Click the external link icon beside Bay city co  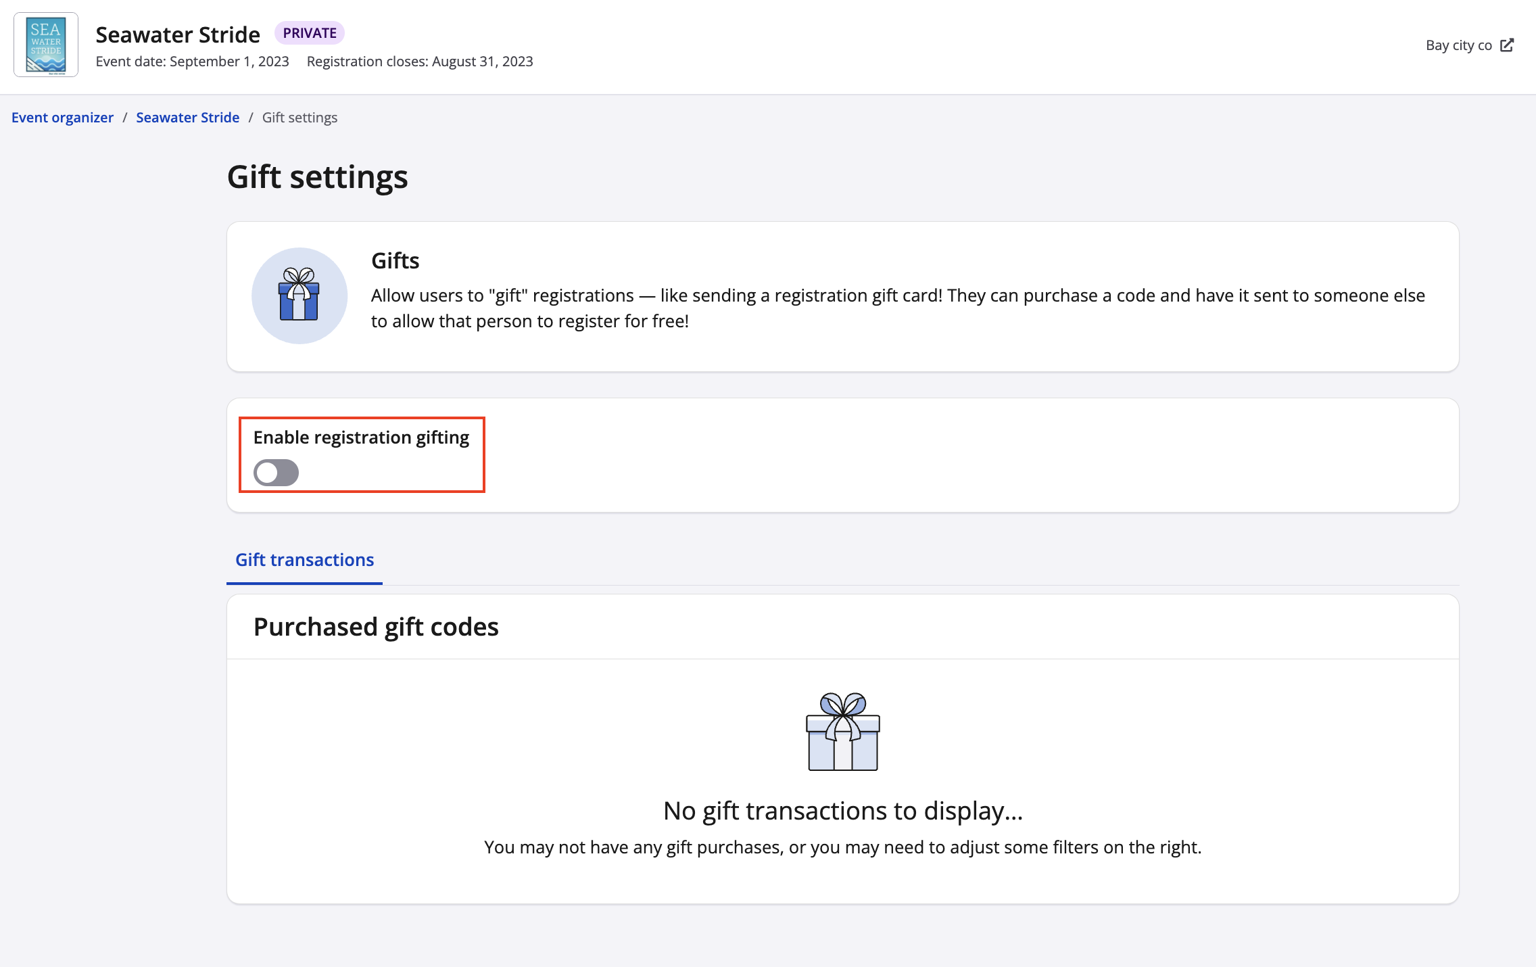point(1507,45)
